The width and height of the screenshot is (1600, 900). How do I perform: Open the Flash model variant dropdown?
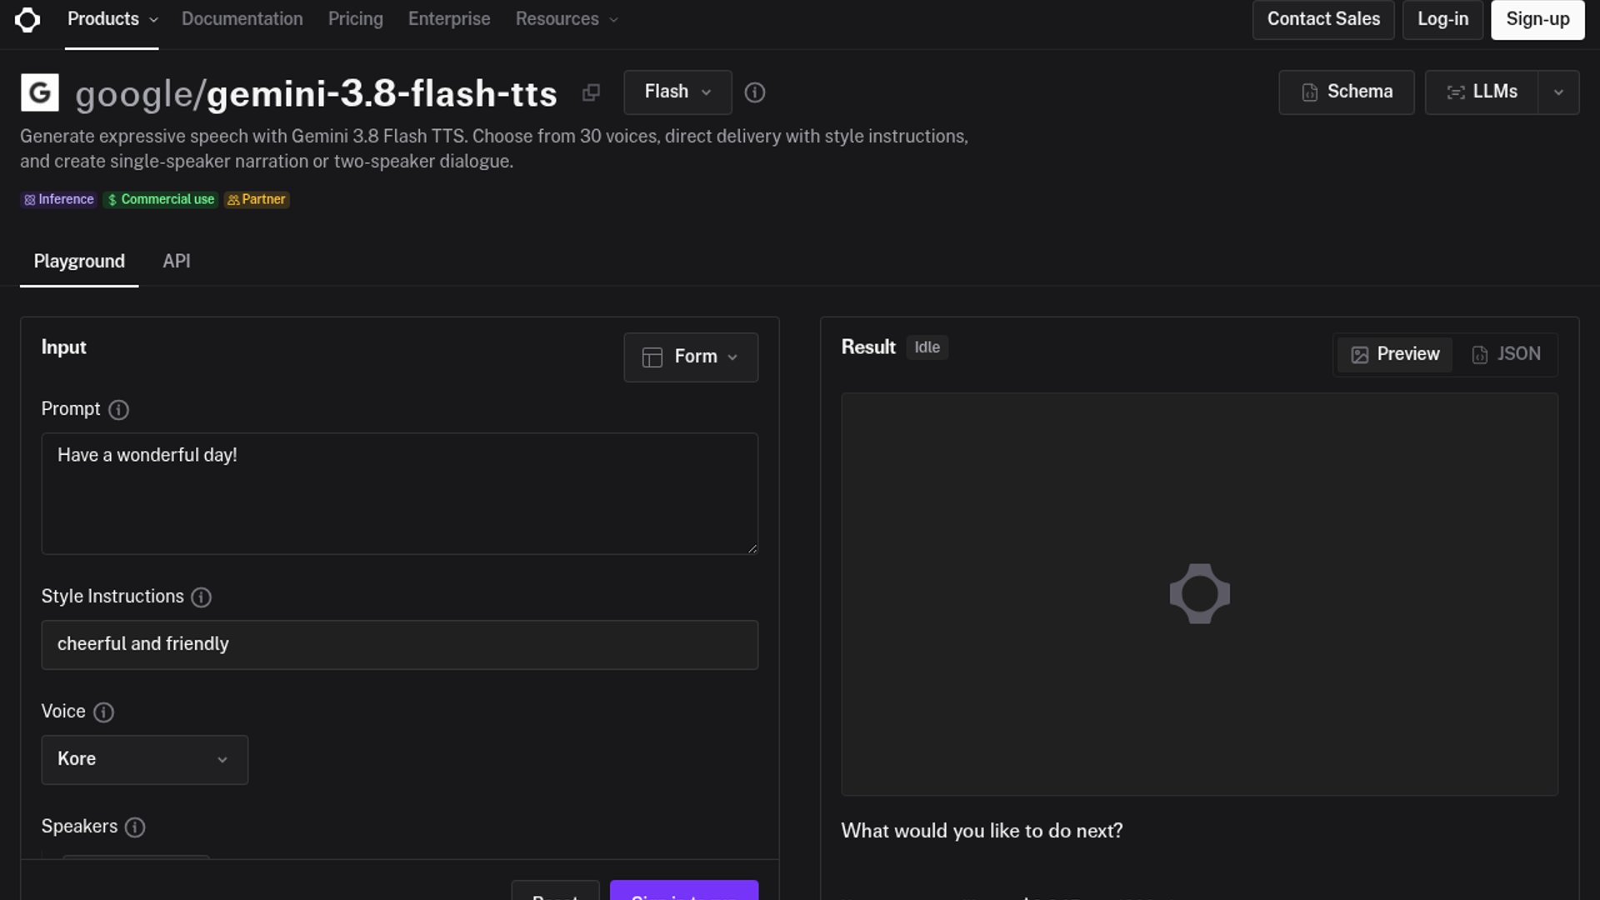[677, 92]
